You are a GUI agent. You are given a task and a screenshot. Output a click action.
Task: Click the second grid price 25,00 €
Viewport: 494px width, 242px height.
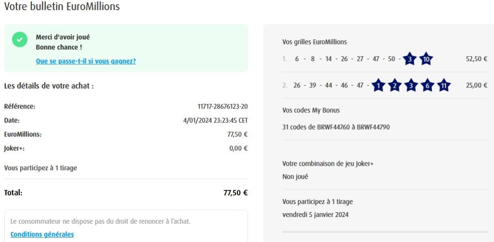477,86
